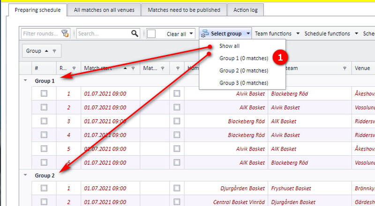Open the Schedule functions dropdown arrow
Screen dimensions: 375x206
(x=356, y=33)
